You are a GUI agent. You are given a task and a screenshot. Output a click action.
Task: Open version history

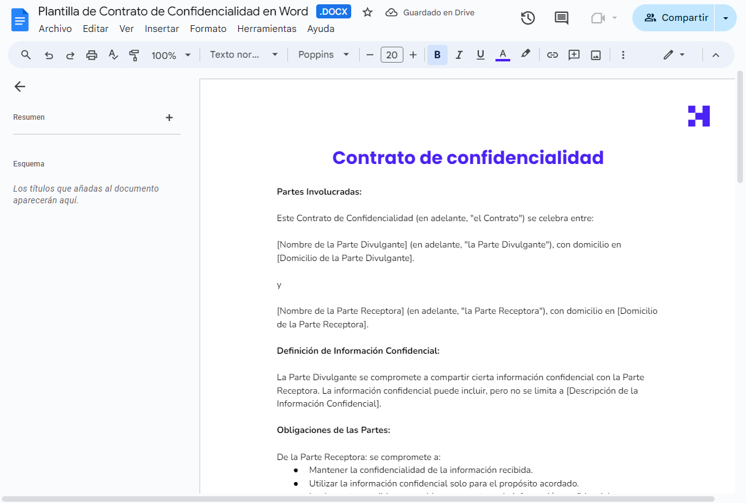(527, 18)
